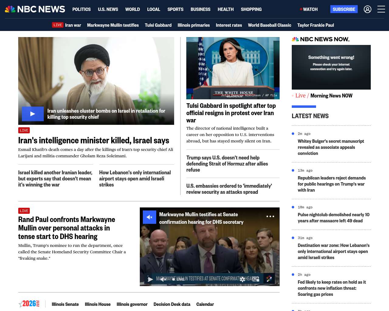Viewport: 389px width, 311px height.
Task: Open the Taylor Frankie Paul topic
Action: [315, 25]
